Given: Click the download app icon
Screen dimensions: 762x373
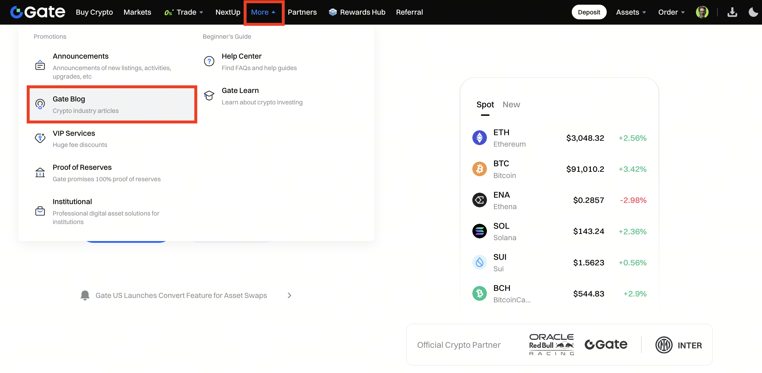Looking at the screenshot, I should (732, 12).
